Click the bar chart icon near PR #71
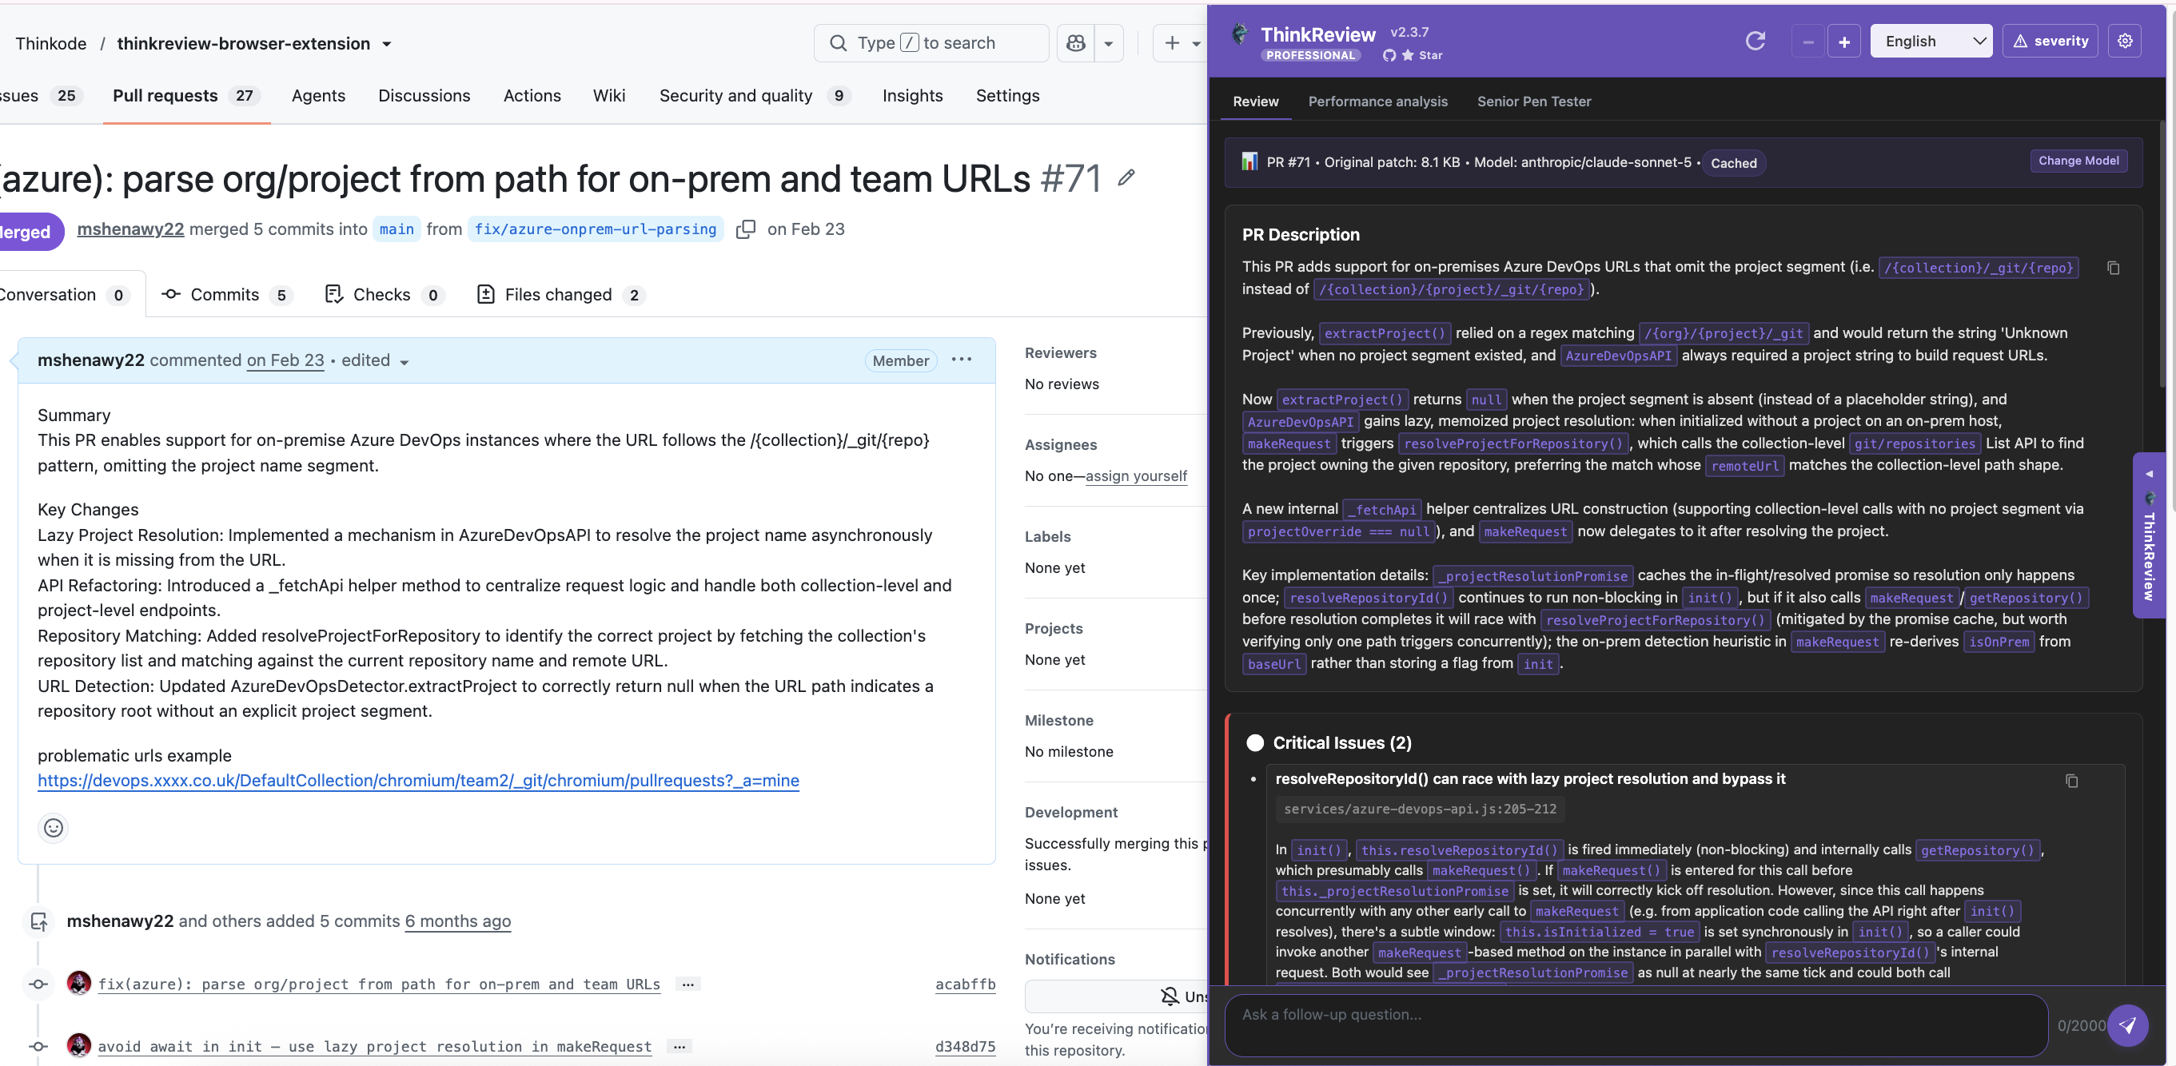Image resolution: width=2176 pixels, height=1066 pixels. coord(1249,161)
